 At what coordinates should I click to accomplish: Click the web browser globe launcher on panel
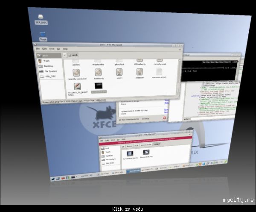58,179
